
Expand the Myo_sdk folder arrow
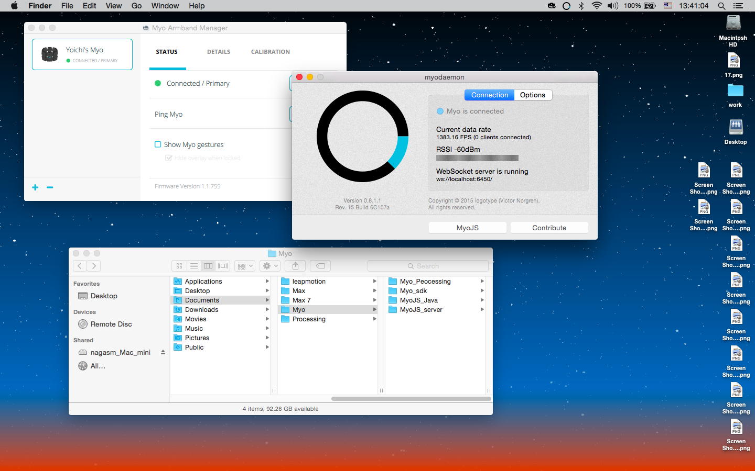tap(482, 290)
